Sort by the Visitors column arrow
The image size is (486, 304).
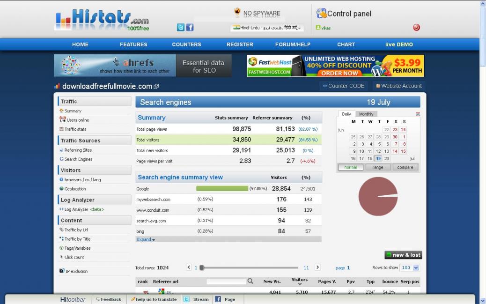click(300, 284)
